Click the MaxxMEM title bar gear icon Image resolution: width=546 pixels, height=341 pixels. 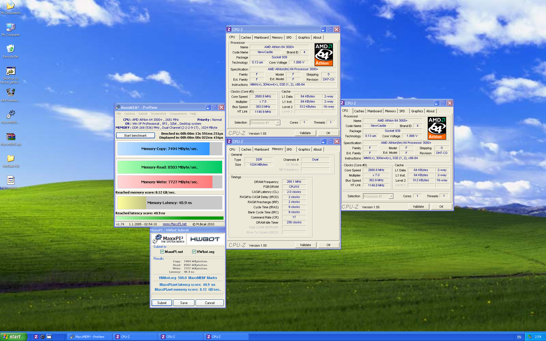point(118,107)
